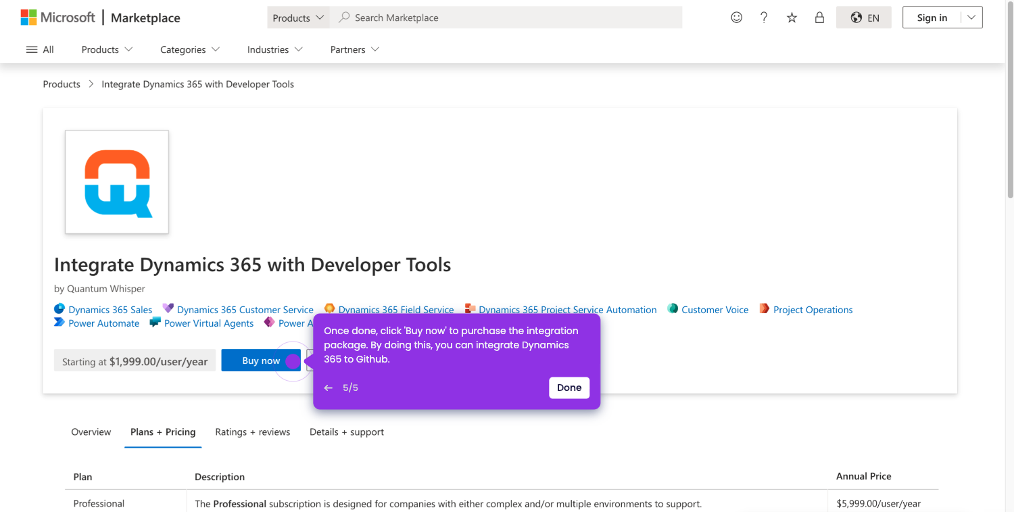1014x512 pixels.
Task: Open Dynamics 365 Project Service Automation link
Action: click(568, 310)
